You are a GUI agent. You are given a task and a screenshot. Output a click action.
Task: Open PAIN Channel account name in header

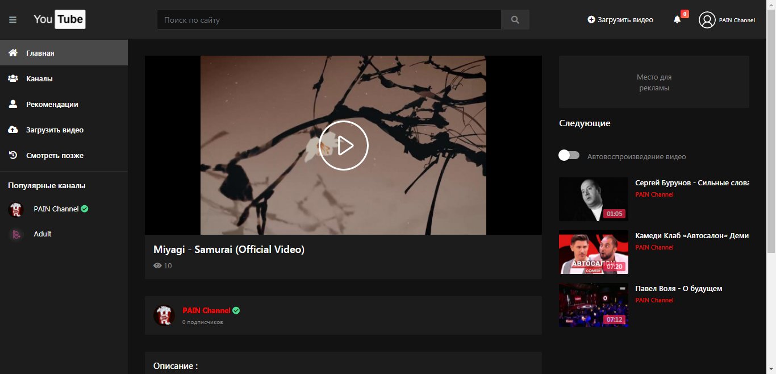737,20
